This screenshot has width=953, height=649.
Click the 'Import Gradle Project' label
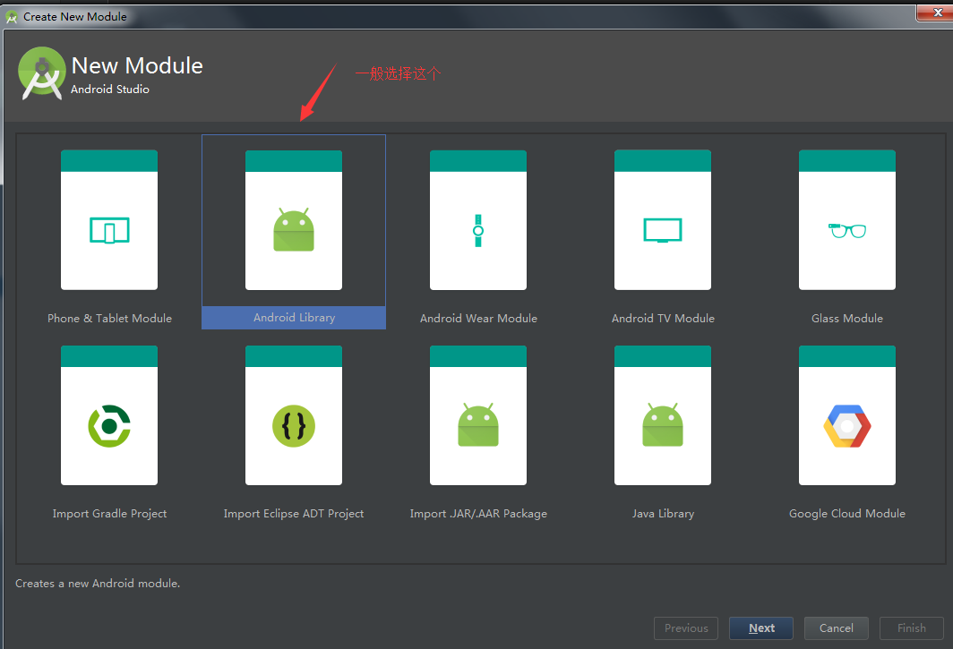pyautogui.click(x=109, y=514)
